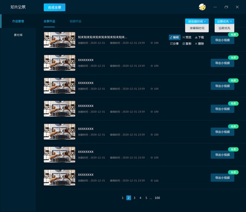Go to page 3 in pagination
This screenshot has width=246, height=212.
[134, 198]
